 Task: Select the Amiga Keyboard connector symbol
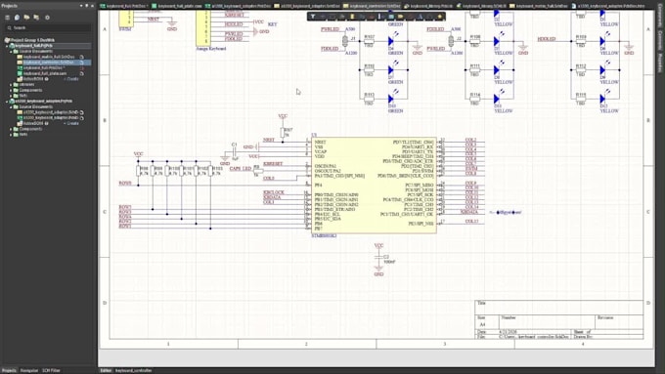(203, 27)
